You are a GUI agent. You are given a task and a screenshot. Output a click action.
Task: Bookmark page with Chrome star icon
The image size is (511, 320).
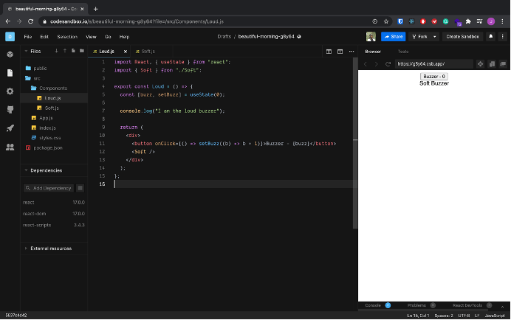point(386,21)
